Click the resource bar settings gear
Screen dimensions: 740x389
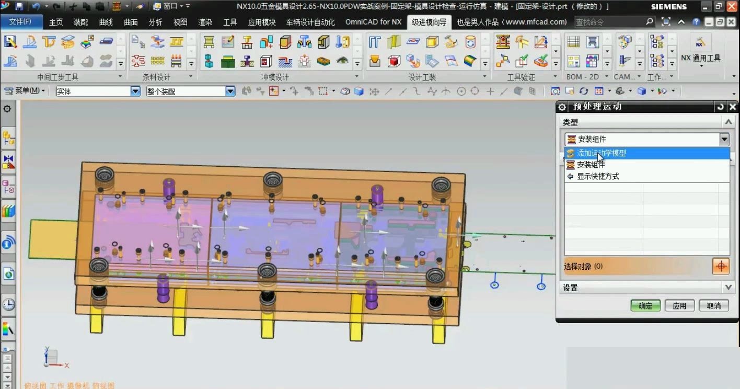(7, 109)
